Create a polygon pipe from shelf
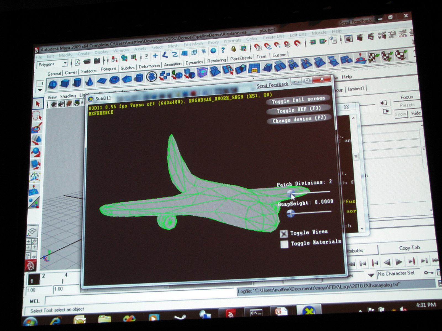Screen dimensions: 442x331 pos(139,78)
